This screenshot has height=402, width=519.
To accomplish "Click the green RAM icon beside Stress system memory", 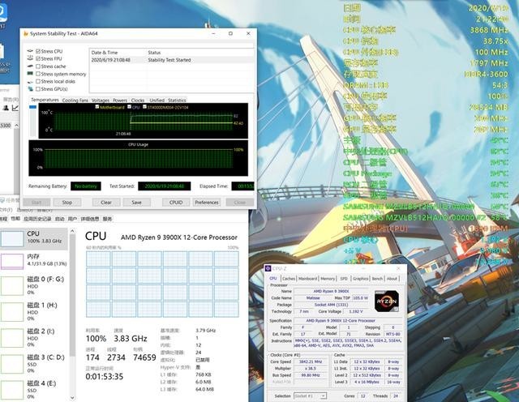I will [31, 74].
